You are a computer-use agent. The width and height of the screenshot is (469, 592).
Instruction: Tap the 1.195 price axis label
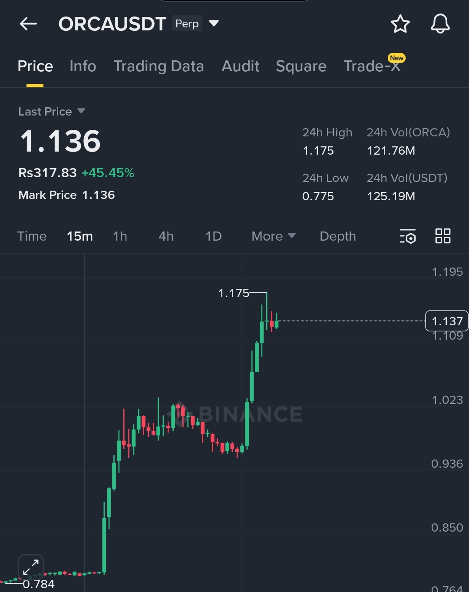tap(447, 272)
